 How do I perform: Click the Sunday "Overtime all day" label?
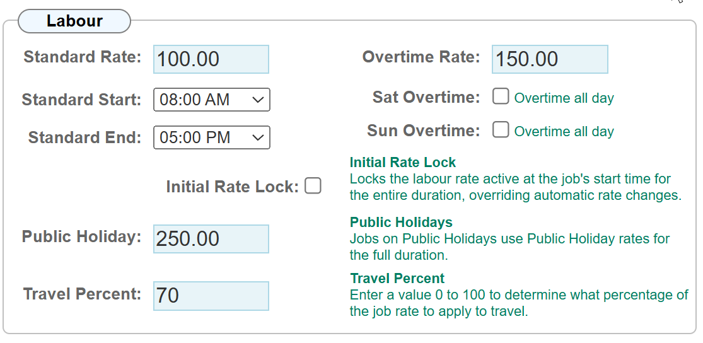click(564, 132)
